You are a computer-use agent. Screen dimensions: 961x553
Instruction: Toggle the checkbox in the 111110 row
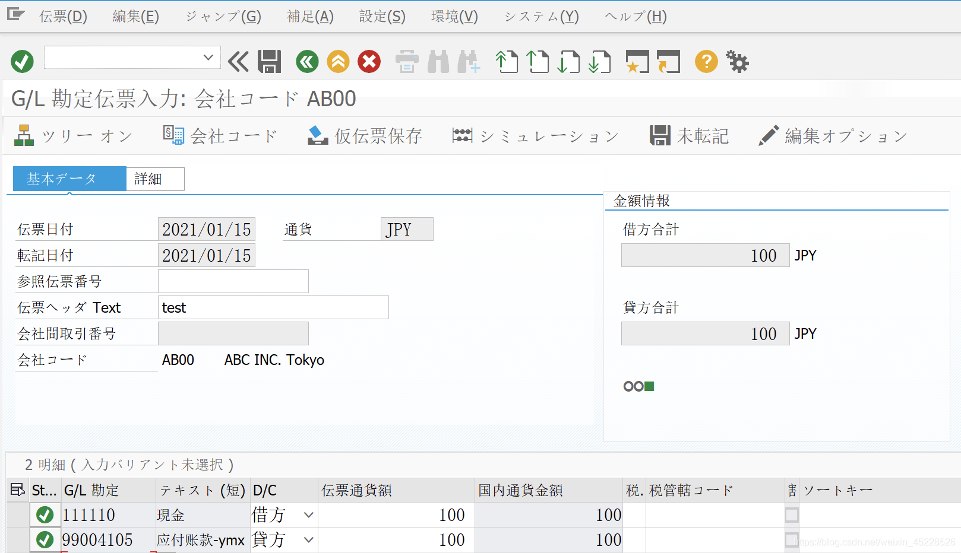pos(792,515)
